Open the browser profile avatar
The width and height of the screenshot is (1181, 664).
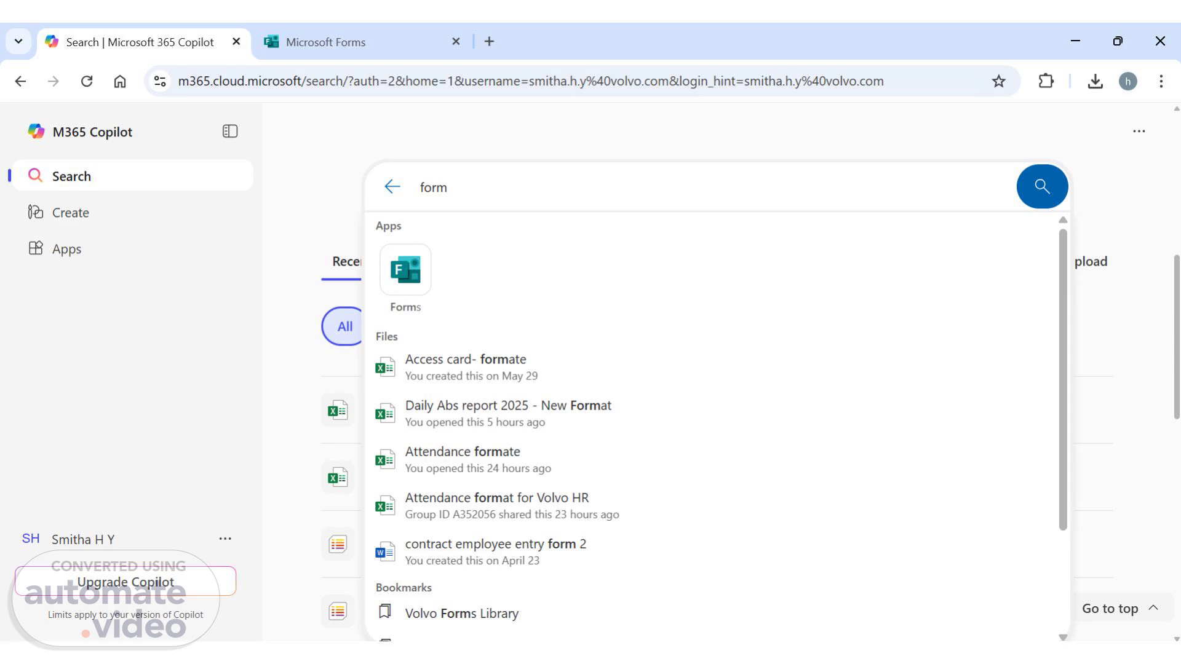[1127, 81]
